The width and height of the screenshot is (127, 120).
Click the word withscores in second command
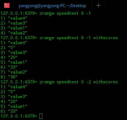pos(105,38)
